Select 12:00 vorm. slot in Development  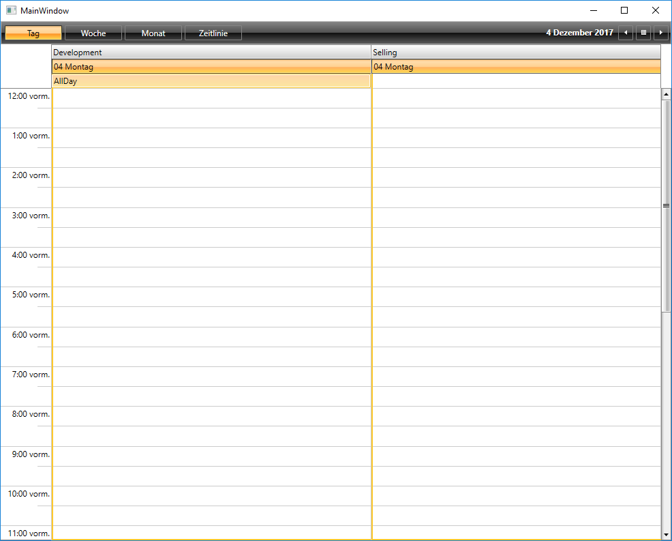(x=211, y=98)
